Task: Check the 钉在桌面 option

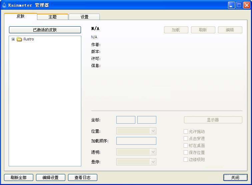Action: tap(186, 145)
